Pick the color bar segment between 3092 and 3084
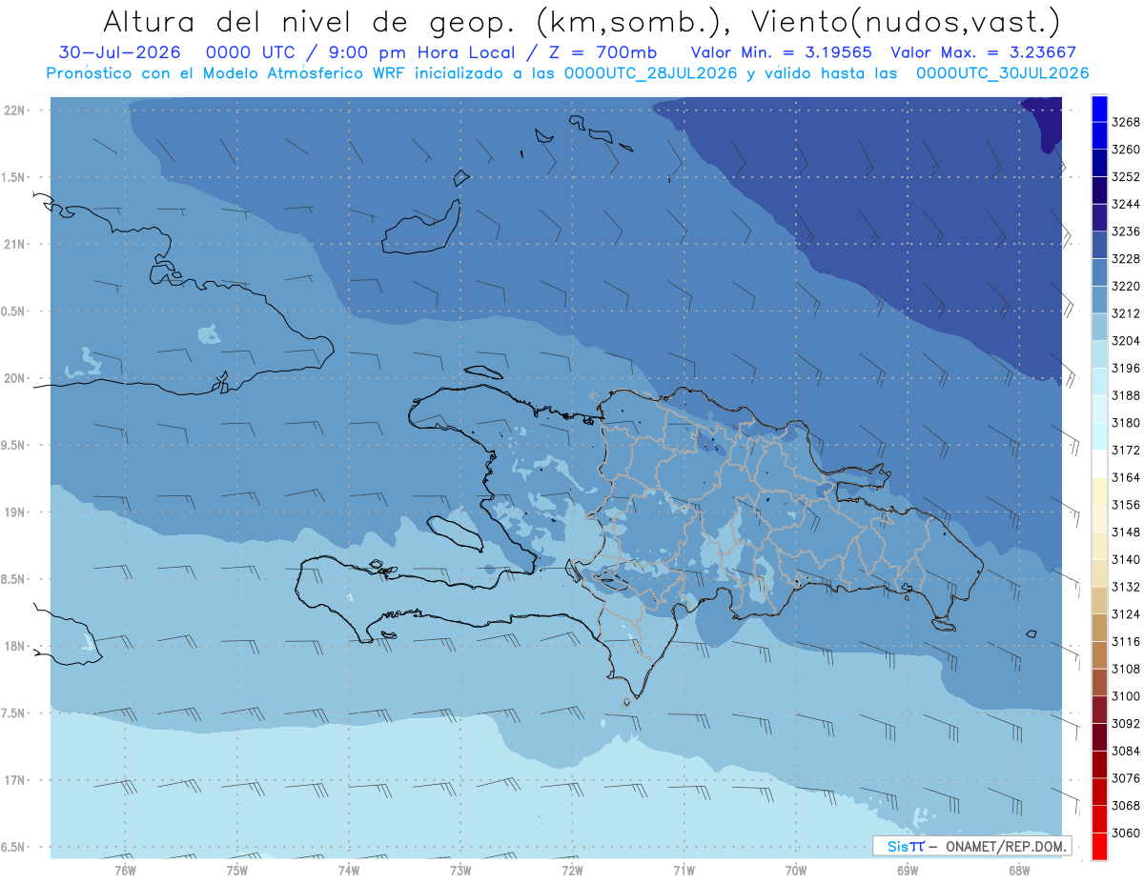Viewport: 1144px width, 883px height. coord(1099,736)
